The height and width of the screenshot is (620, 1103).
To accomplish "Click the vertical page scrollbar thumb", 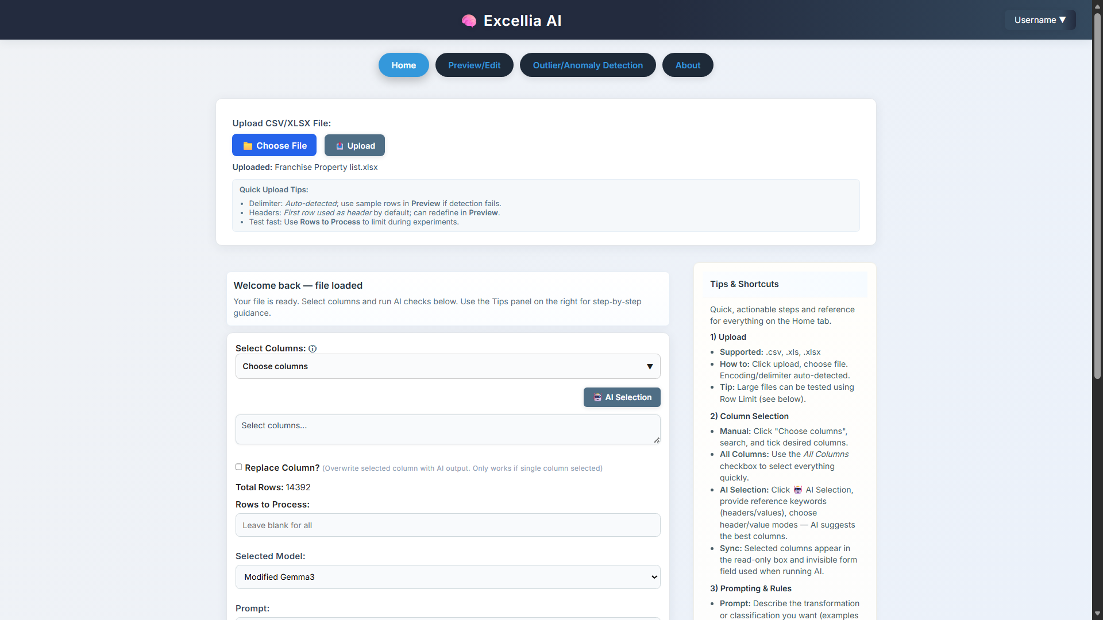I will coord(1097,195).
